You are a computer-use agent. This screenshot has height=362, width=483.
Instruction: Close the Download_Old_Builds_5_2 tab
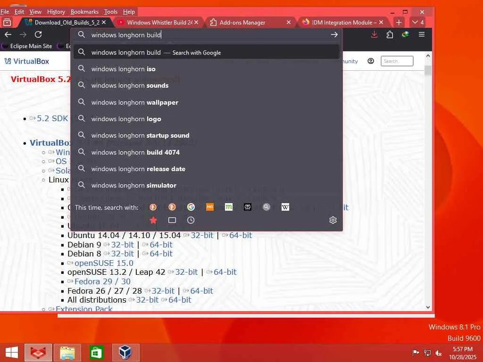104,23
